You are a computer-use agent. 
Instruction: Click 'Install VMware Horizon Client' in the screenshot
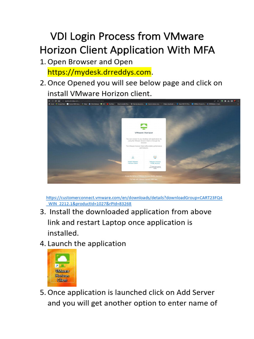[x=133, y=162]
